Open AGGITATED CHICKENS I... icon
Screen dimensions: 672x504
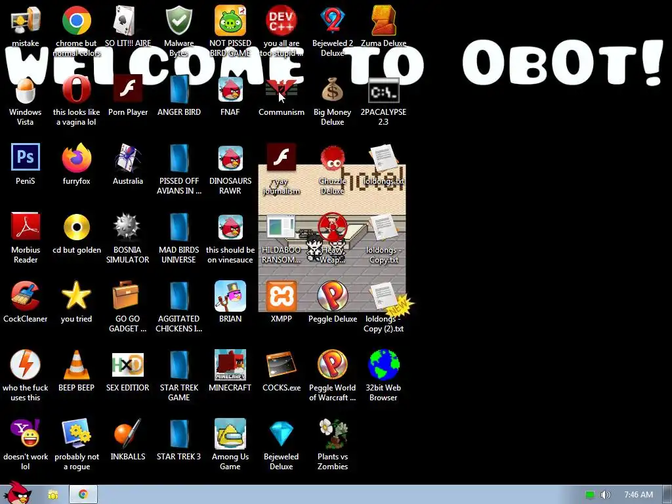178,296
